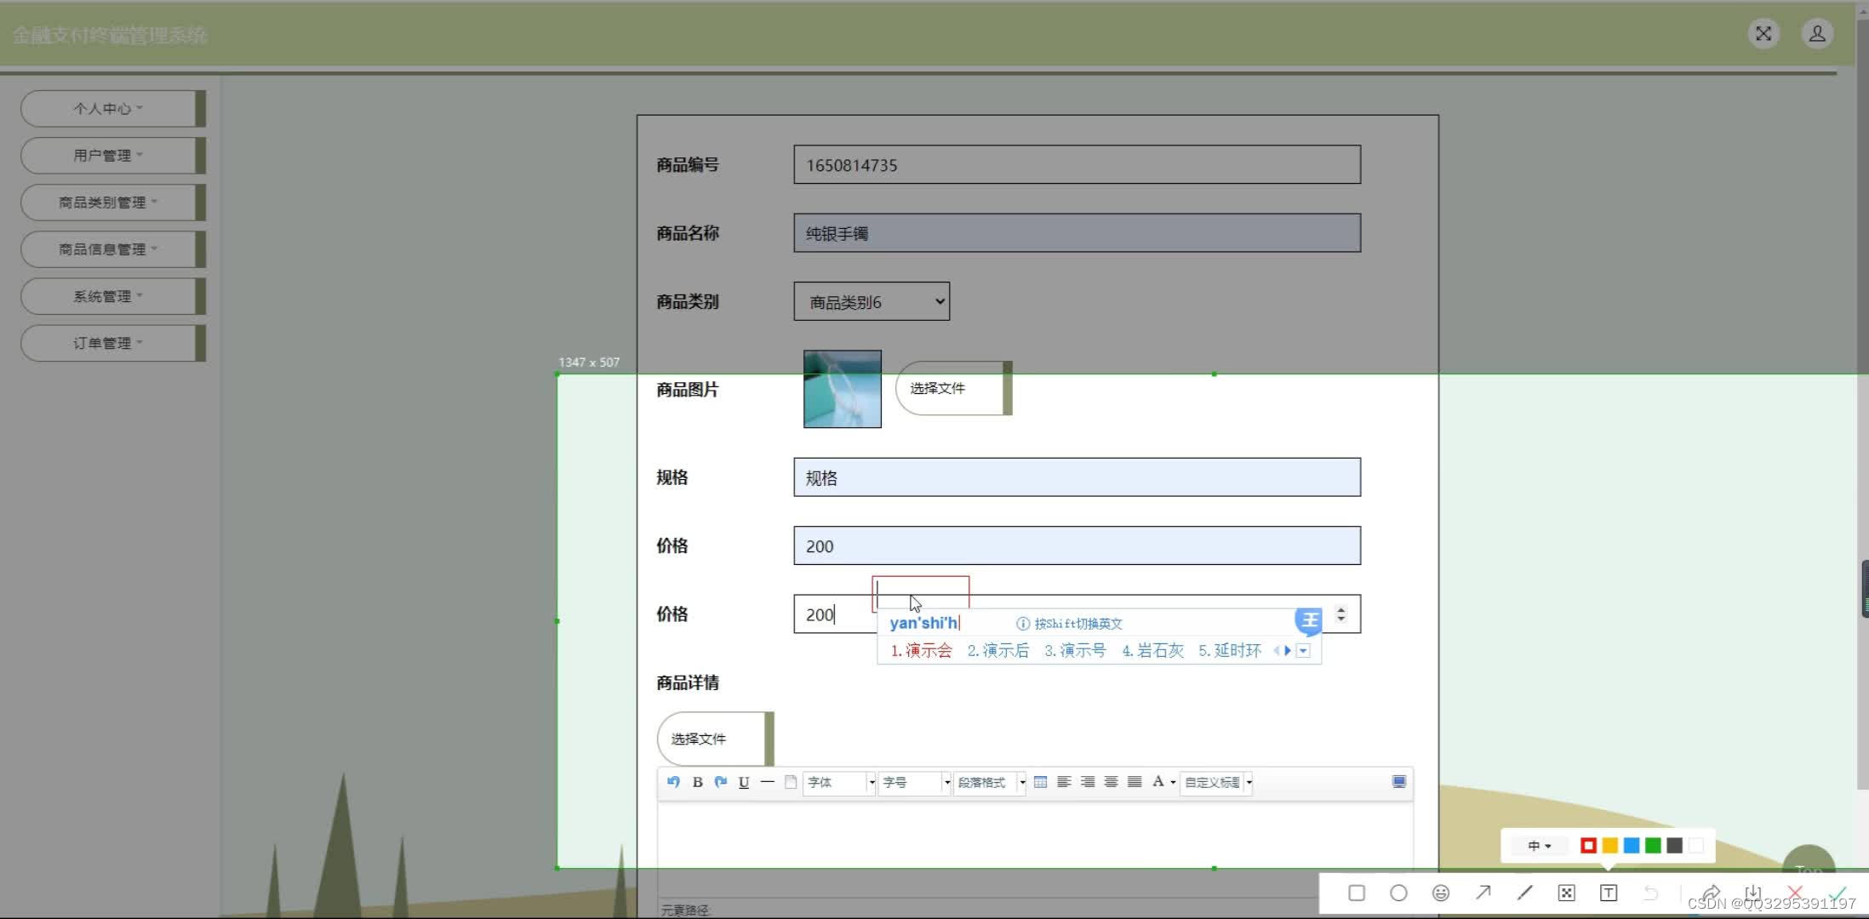Click the blank document icon in editor toolbar
This screenshot has height=919, width=1869.
tap(791, 782)
